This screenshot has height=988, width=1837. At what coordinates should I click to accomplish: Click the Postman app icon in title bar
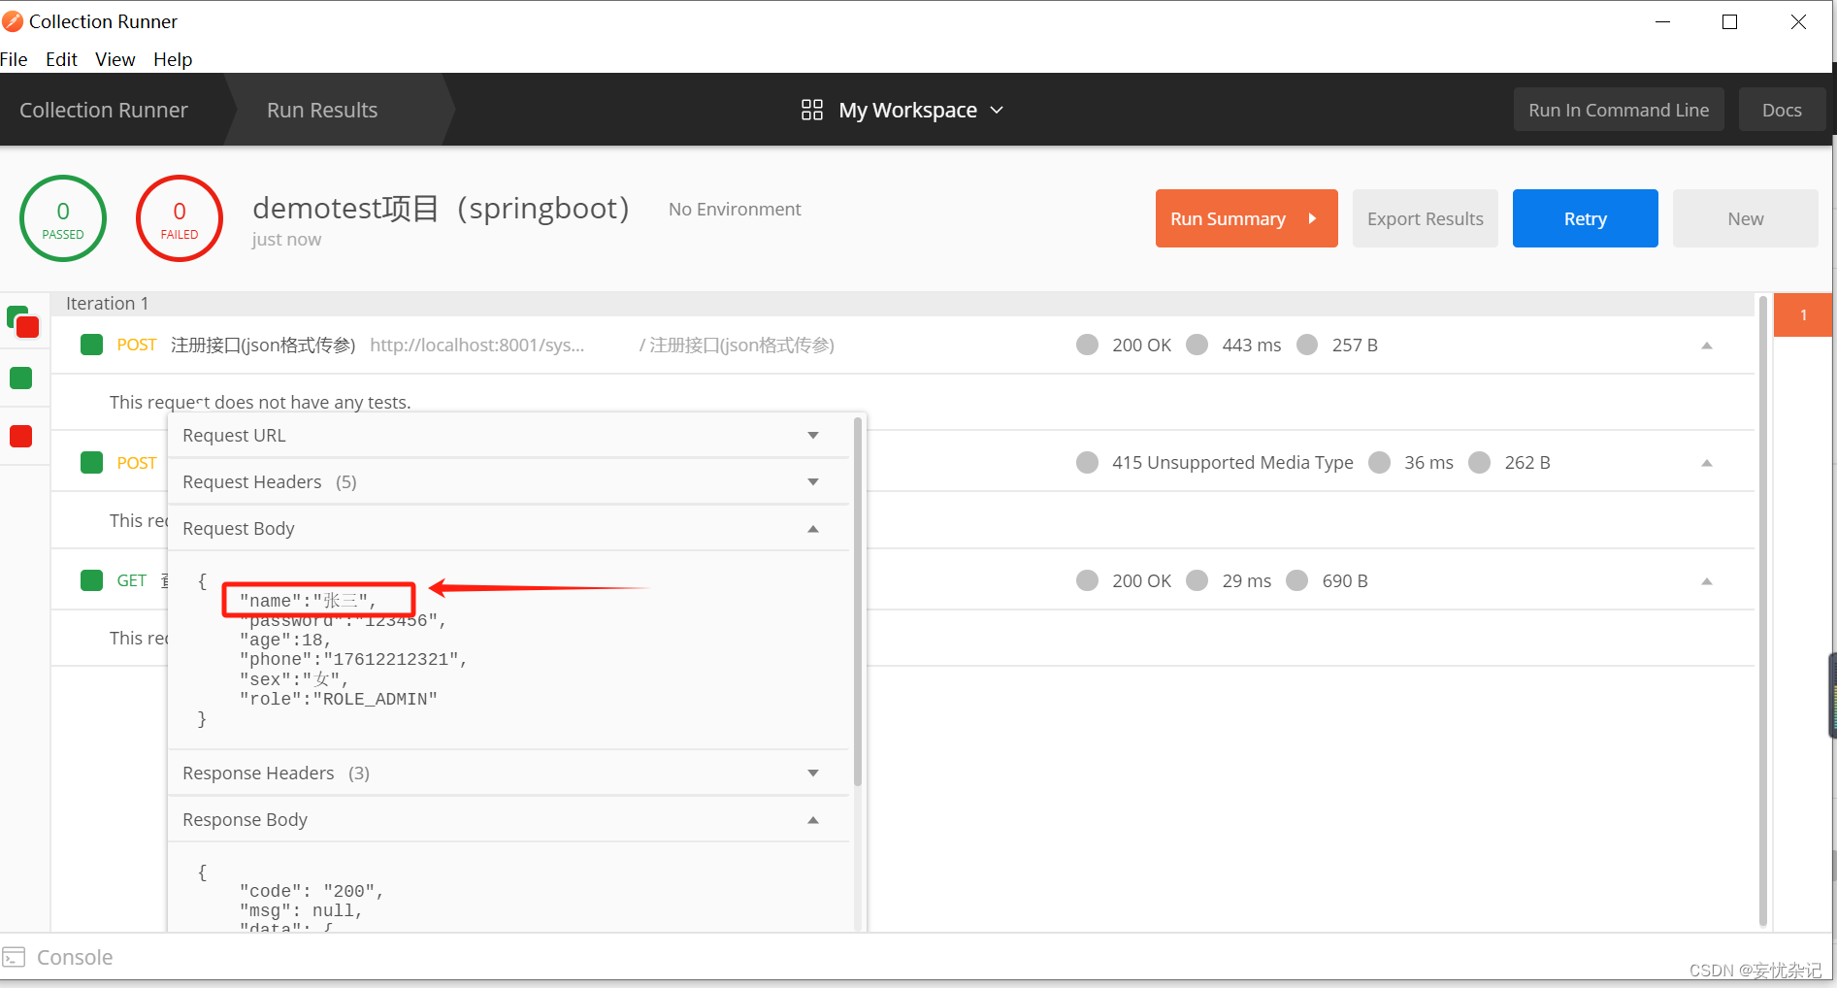13,20
